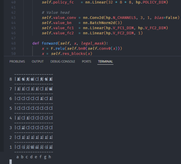Click the white pawn on a4
The width and height of the screenshot is (181, 164).
(x=18, y=118)
